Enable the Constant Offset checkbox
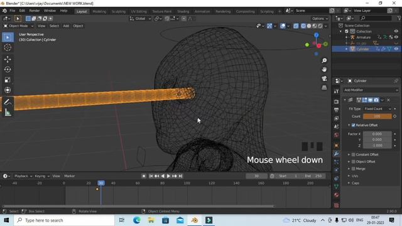402x226 pixels. [353, 154]
